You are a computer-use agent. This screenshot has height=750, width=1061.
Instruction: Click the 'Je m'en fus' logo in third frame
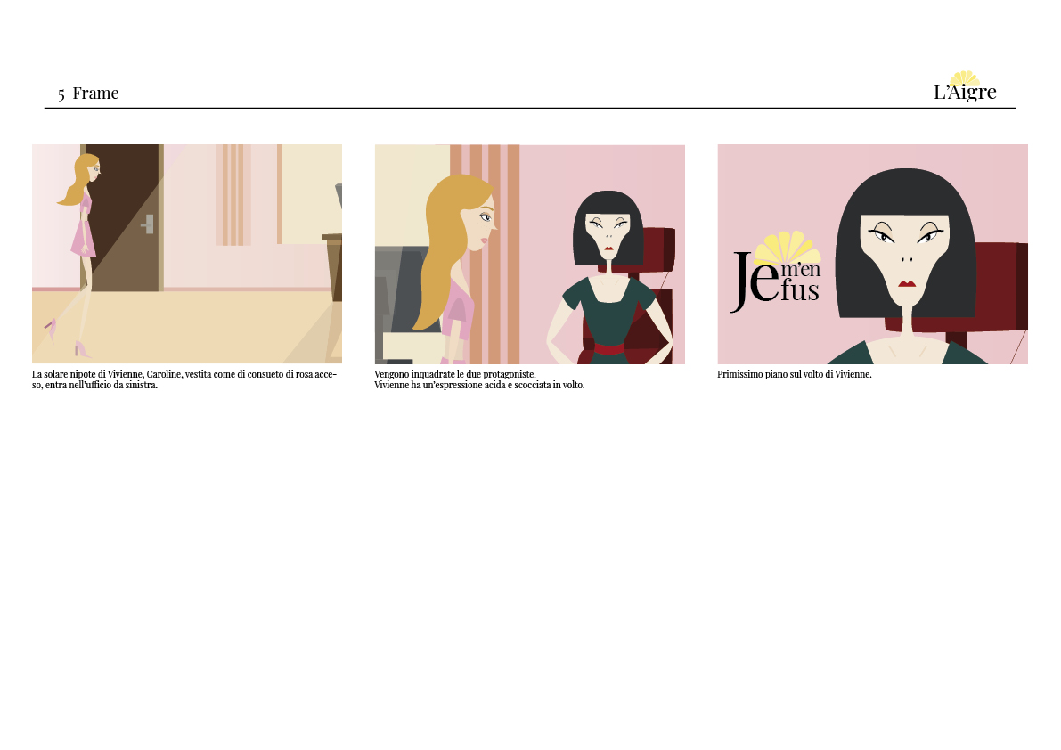coord(775,273)
